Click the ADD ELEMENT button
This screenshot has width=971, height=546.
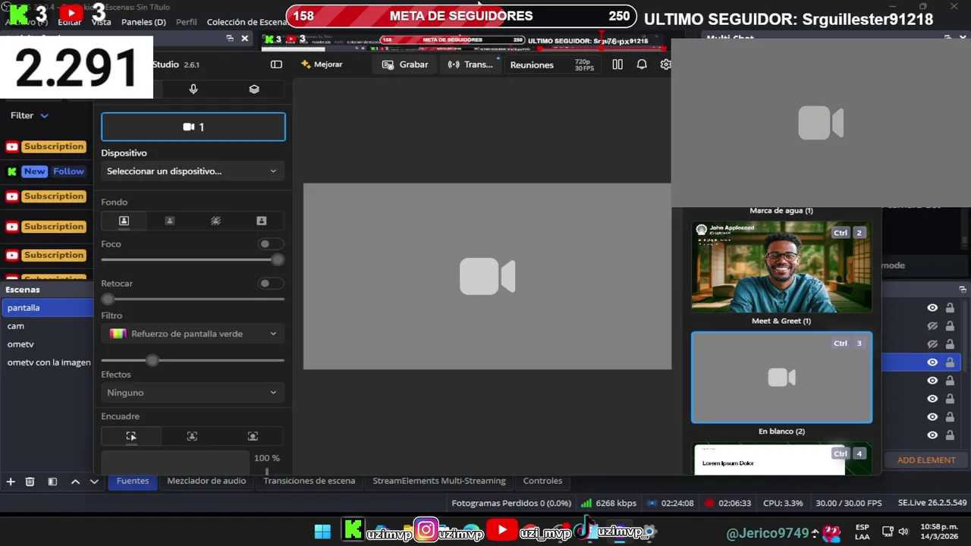click(x=926, y=460)
